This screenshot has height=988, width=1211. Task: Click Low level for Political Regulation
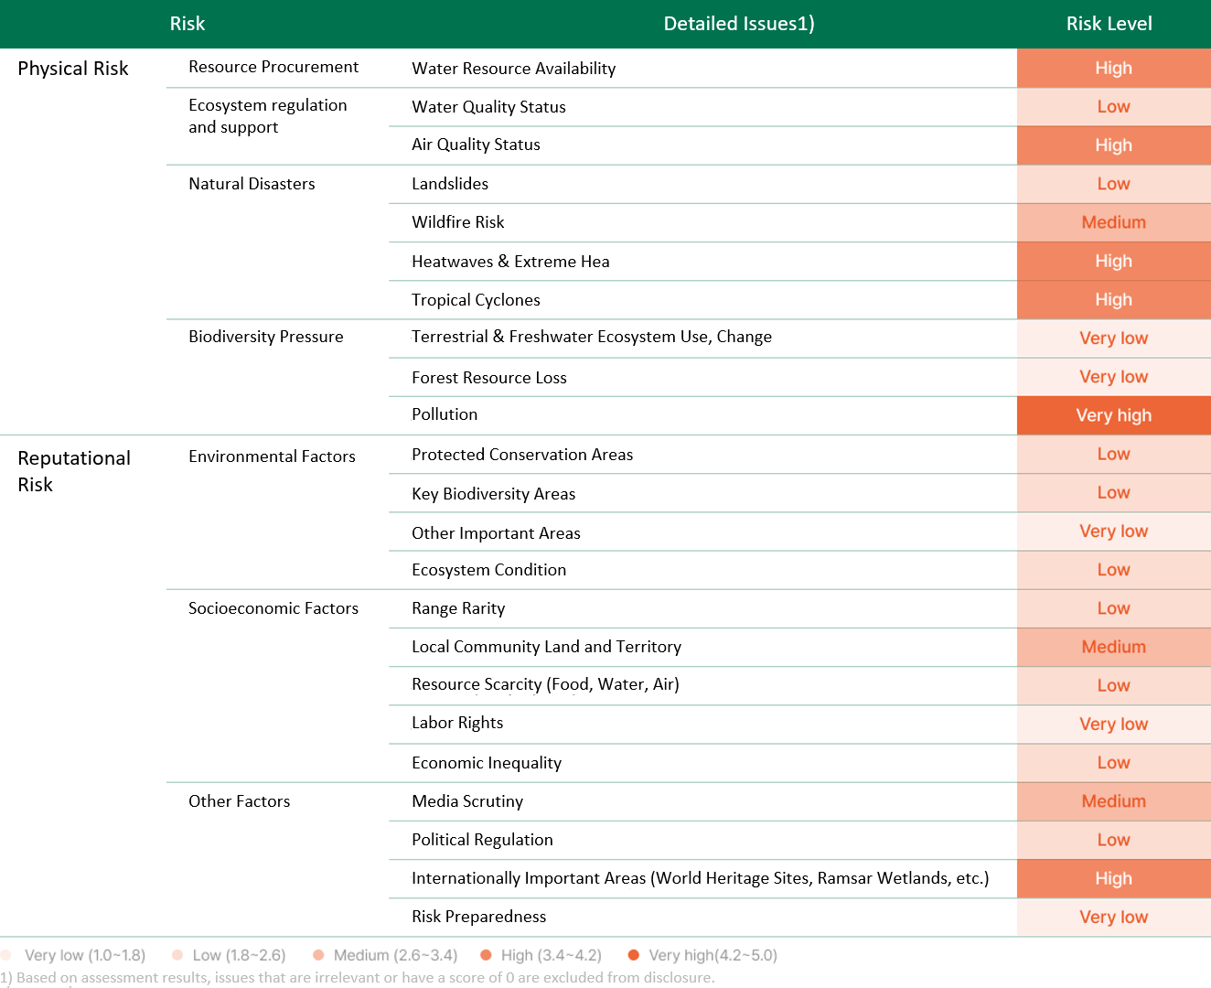pos(1114,840)
